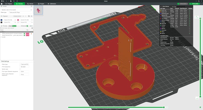Click the Slice plate button
Image resolution: width=203 pixels, height=110 pixels.
[x=182, y=4]
